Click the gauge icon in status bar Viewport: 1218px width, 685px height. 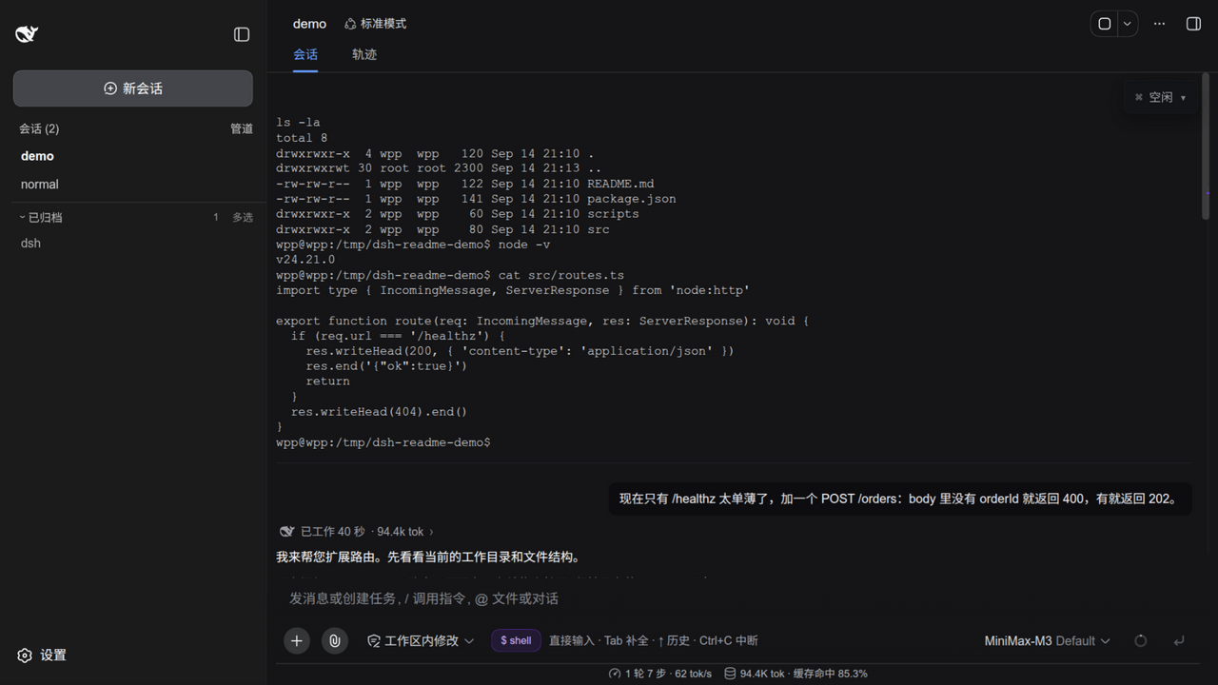pos(615,674)
